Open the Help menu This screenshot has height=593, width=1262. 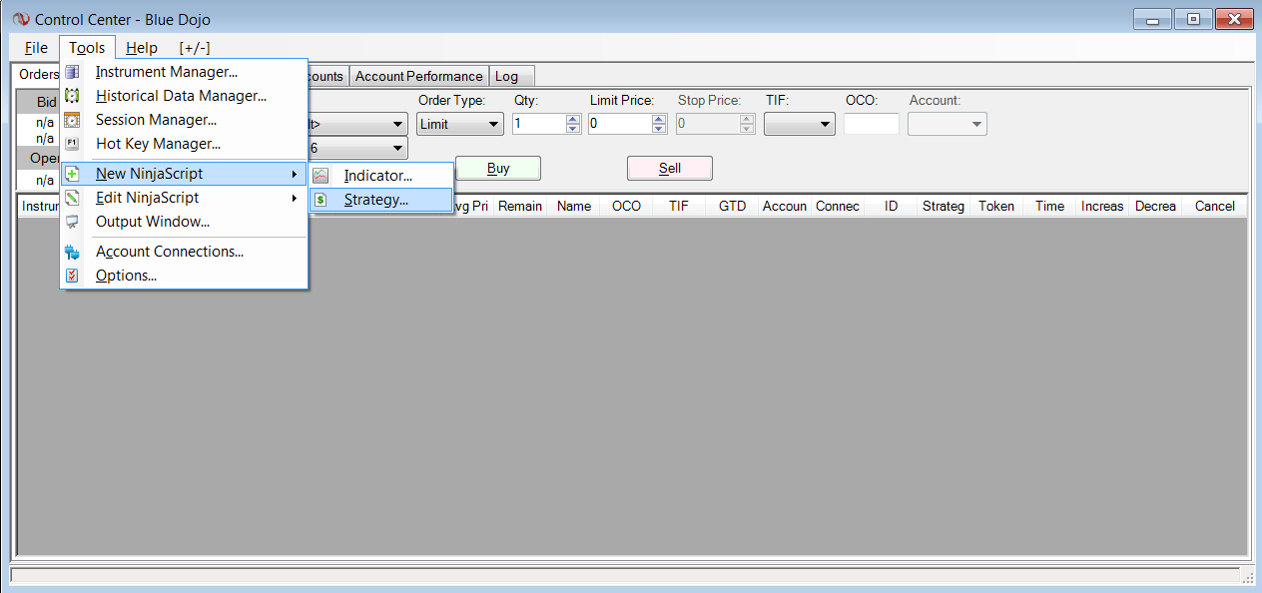tap(142, 48)
